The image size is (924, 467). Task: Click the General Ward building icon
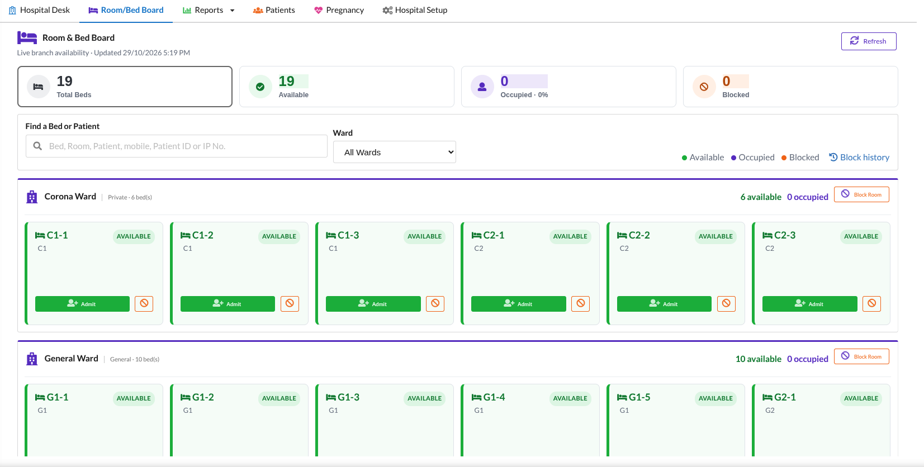pyautogui.click(x=32, y=359)
